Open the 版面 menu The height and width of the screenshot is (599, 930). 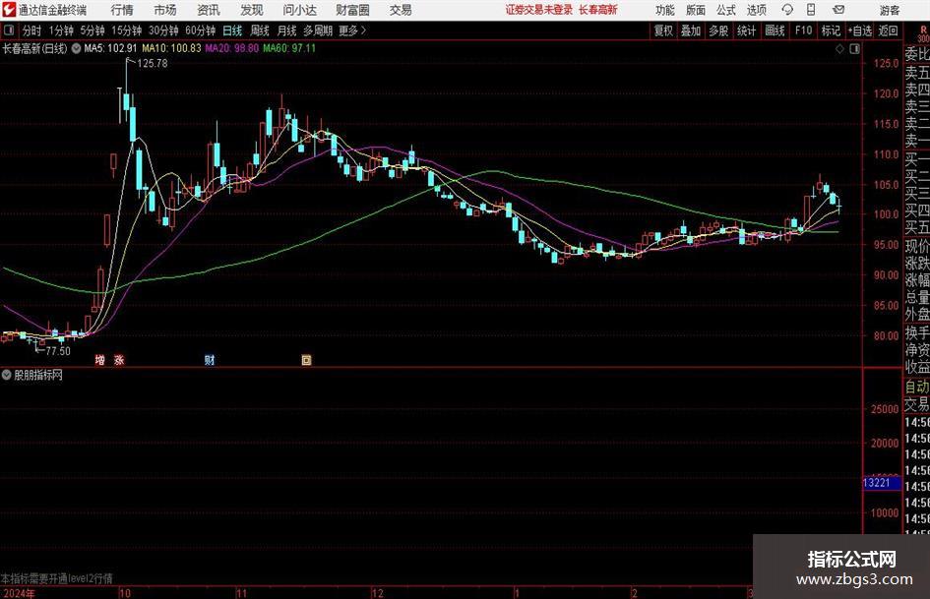(695, 10)
